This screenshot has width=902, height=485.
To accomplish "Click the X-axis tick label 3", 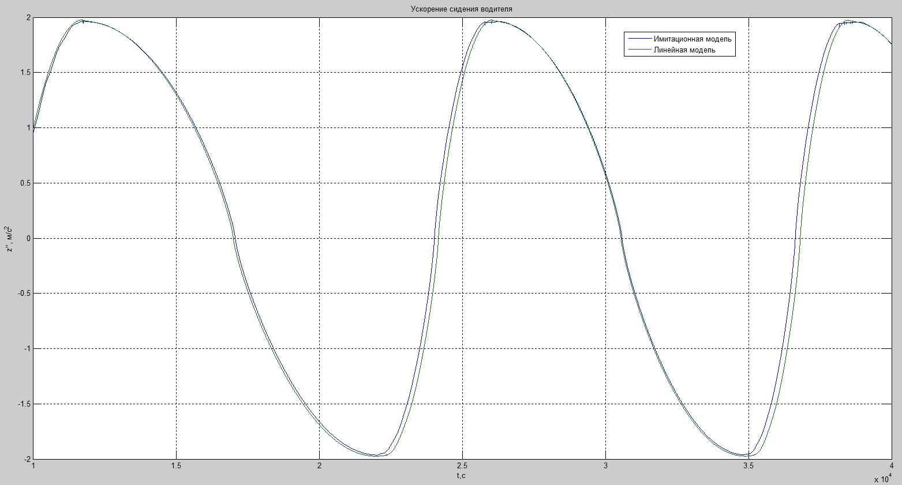I will coord(605,466).
